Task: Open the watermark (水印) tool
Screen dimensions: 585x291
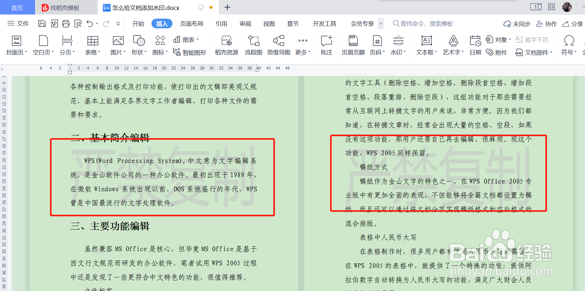Action: coord(398,45)
